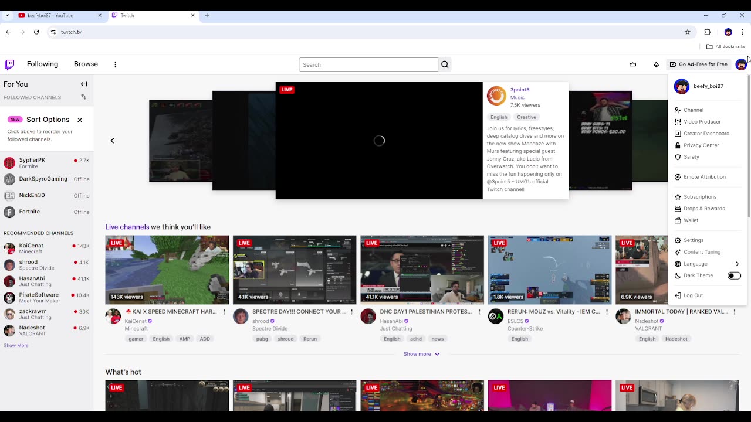
Task: Toggle the Dark Theme switch
Action: coord(734,275)
